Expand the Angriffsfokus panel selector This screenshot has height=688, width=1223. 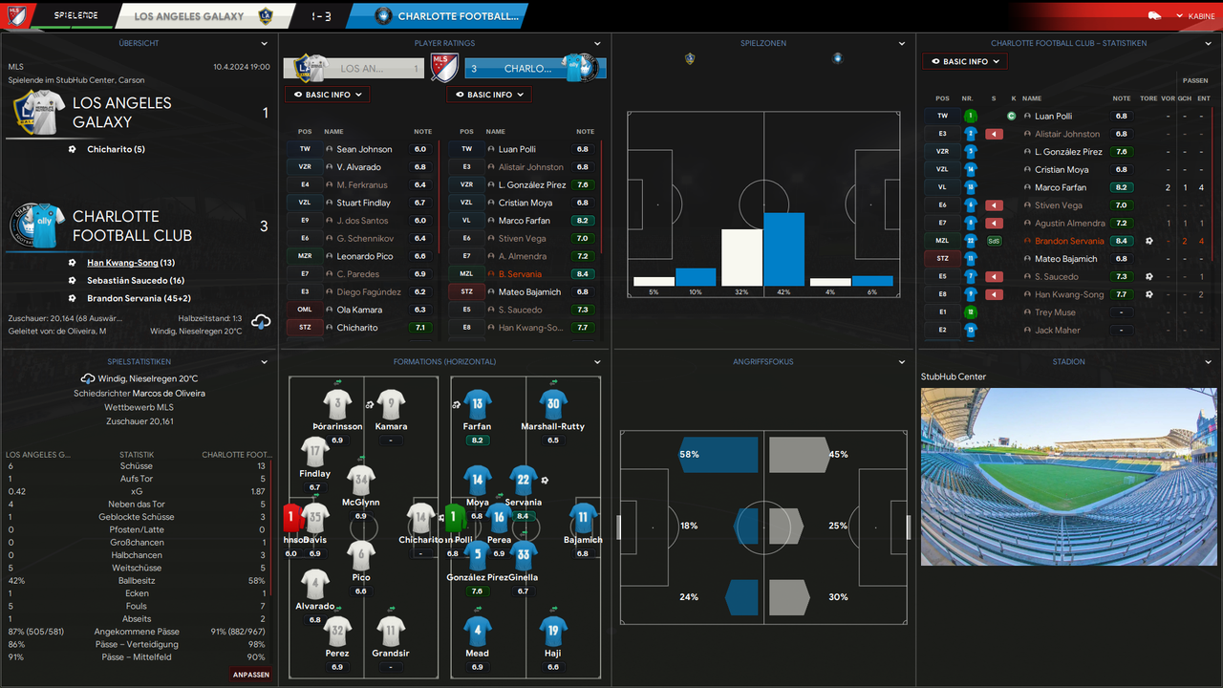click(902, 362)
